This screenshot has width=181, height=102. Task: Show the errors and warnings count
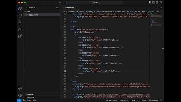coord(27,101)
